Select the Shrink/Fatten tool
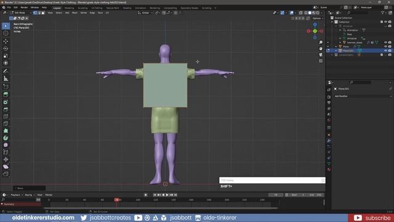Image resolution: width=394 pixels, height=222 pixels. coord(6,159)
